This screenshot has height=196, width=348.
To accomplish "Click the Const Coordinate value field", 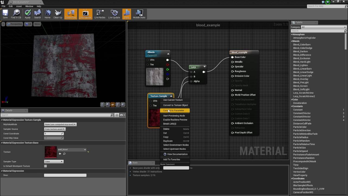I will click(x=54, y=134).
